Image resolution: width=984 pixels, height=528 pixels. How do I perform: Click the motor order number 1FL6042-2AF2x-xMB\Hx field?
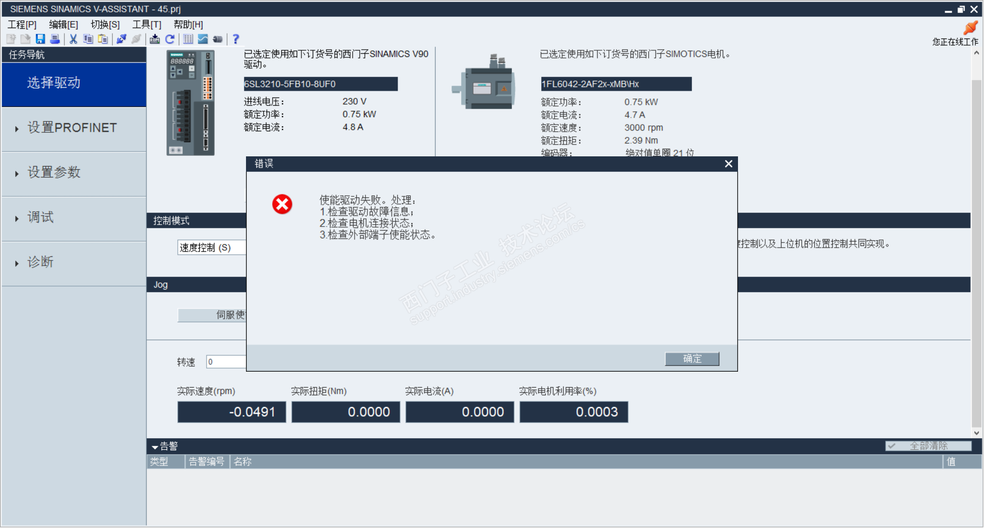click(x=616, y=84)
